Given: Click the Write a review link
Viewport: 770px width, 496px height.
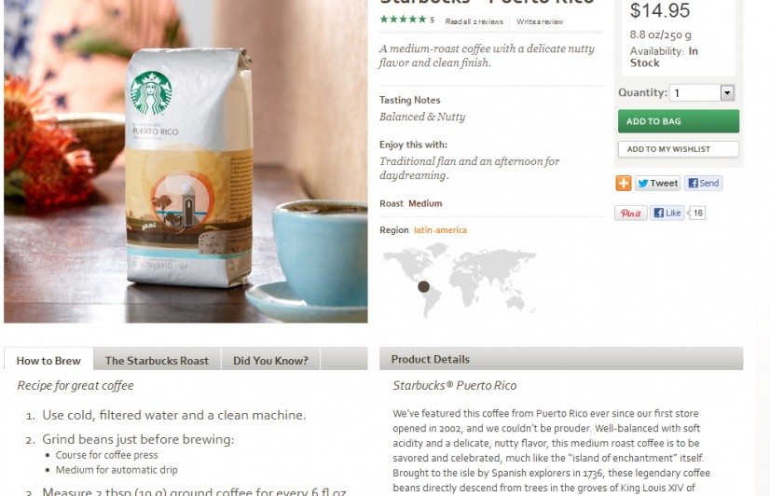Looking at the screenshot, I should click(x=540, y=21).
